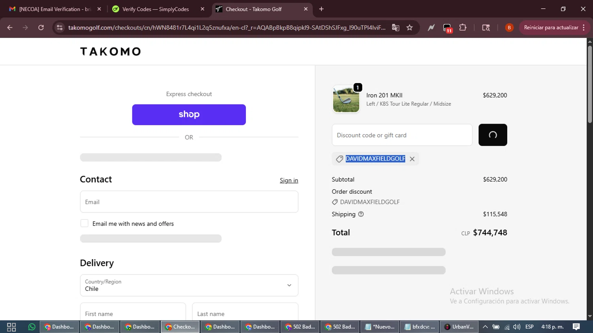Remove the DAVIDMAXFIELDGOLF discount code
Screen dimensions: 593x333
[412, 159]
